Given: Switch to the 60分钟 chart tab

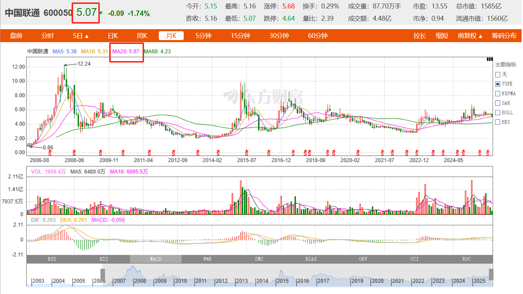Looking at the screenshot, I should pyautogui.click(x=318, y=36).
